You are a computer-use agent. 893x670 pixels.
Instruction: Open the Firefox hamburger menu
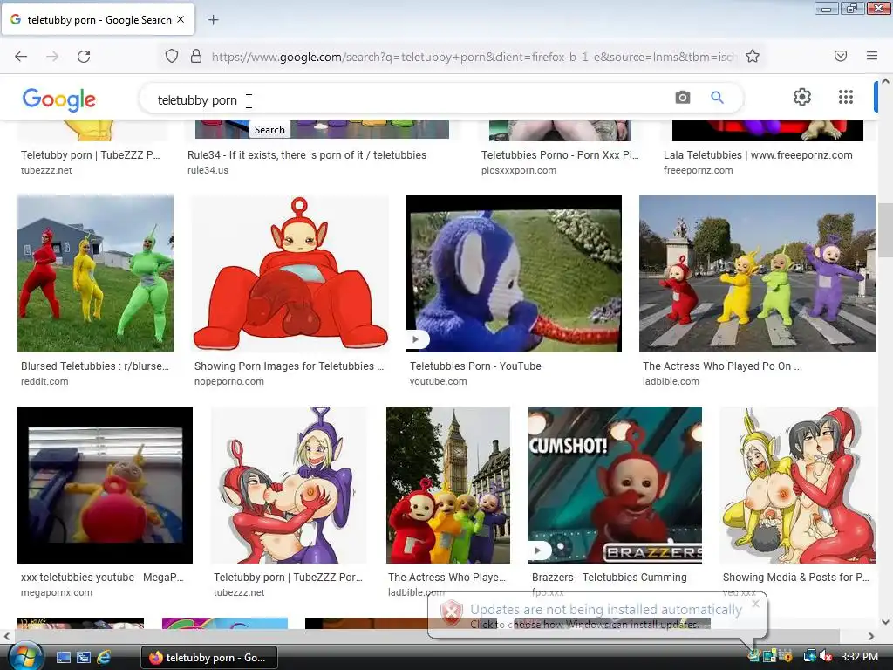pos(872,56)
